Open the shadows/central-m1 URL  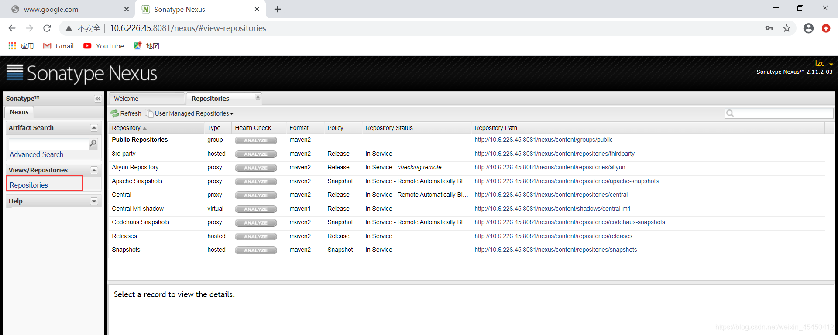pos(552,209)
